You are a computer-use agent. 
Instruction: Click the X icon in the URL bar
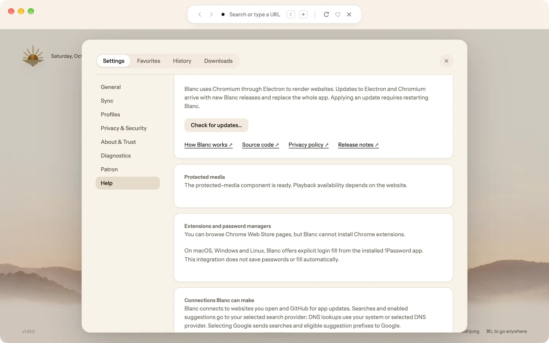349,14
